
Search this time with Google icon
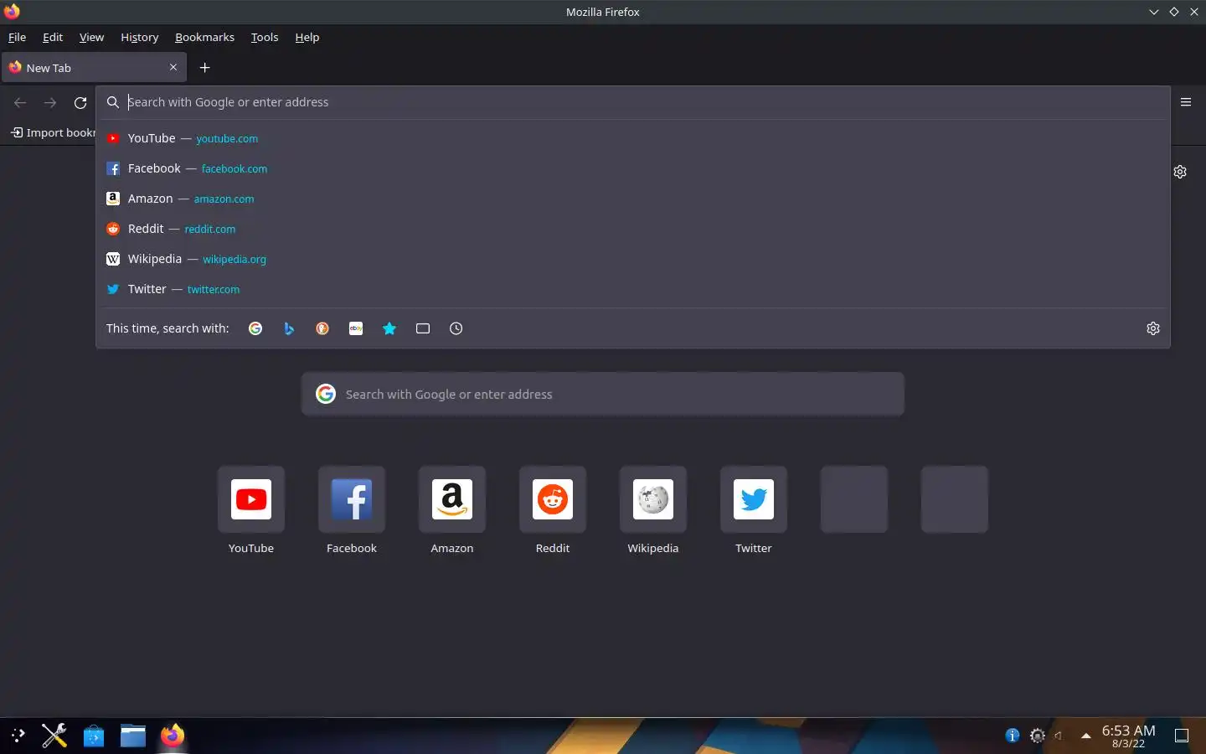pyautogui.click(x=255, y=328)
